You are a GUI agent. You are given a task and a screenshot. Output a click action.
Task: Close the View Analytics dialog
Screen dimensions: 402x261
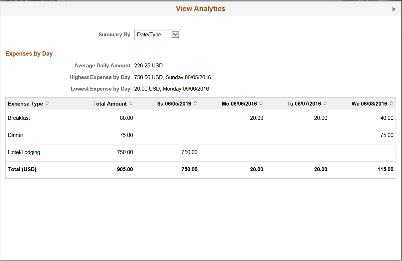393,9
